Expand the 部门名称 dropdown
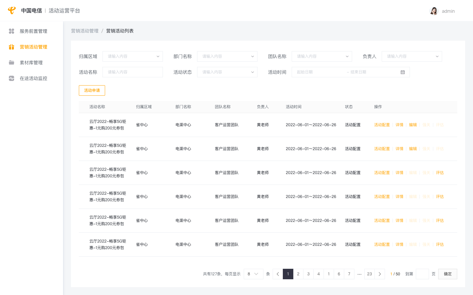 (x=227, y=56)
